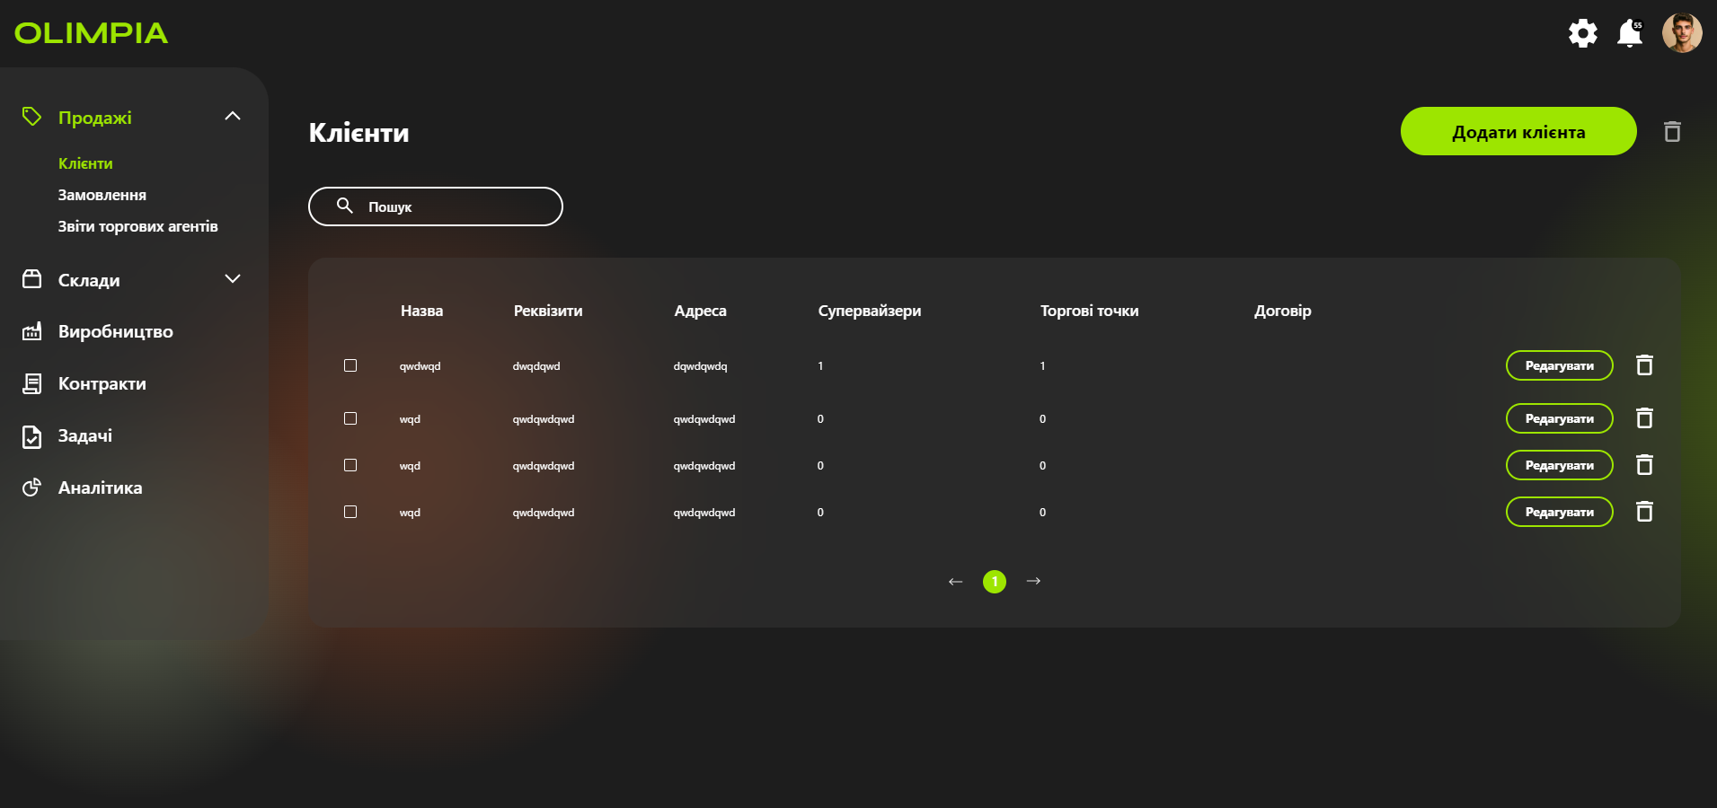The image size is (1717, 808).
Task: Click the dwqdqwd requisites cell
Action: [536, 366]
